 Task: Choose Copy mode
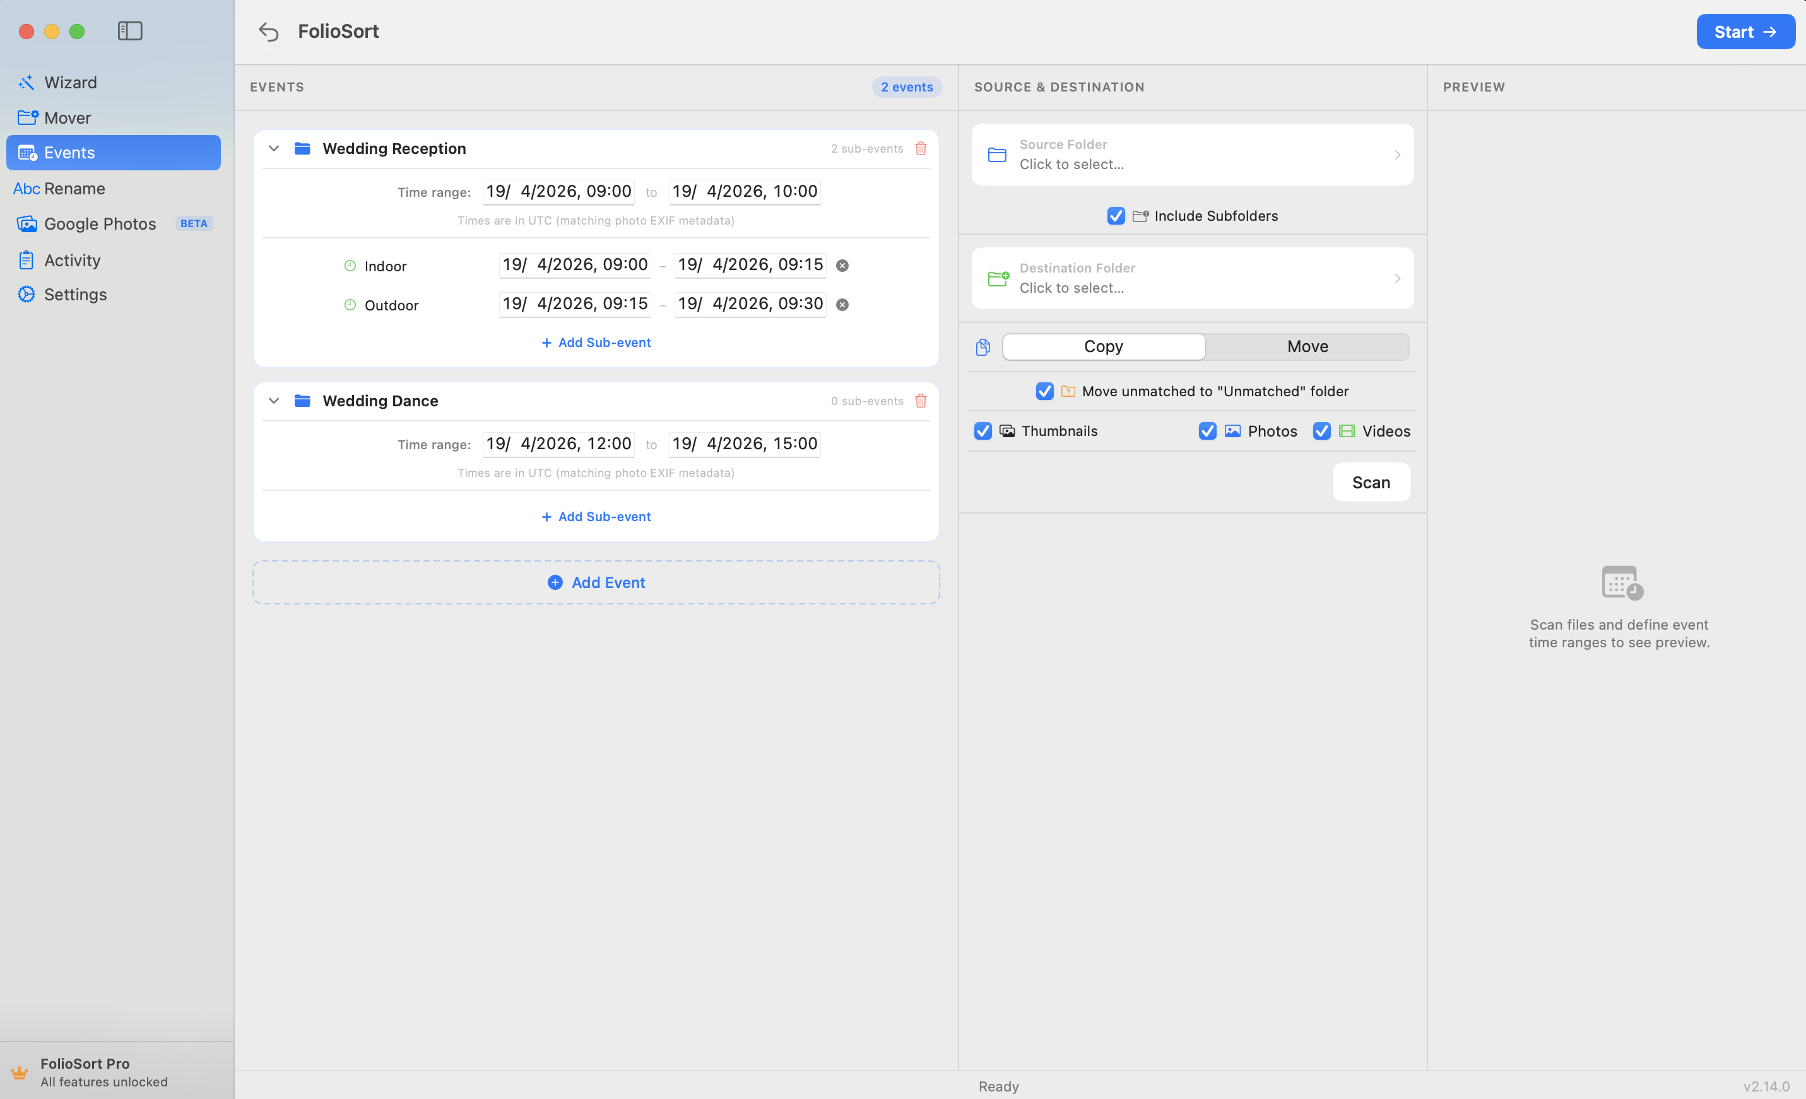(1103, 346)
